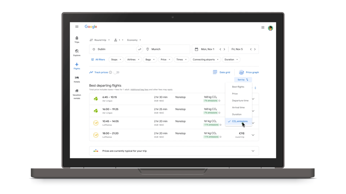Sort flights by Duration
346x194 pixels.
pyautogui.click(x=237, y=115)
